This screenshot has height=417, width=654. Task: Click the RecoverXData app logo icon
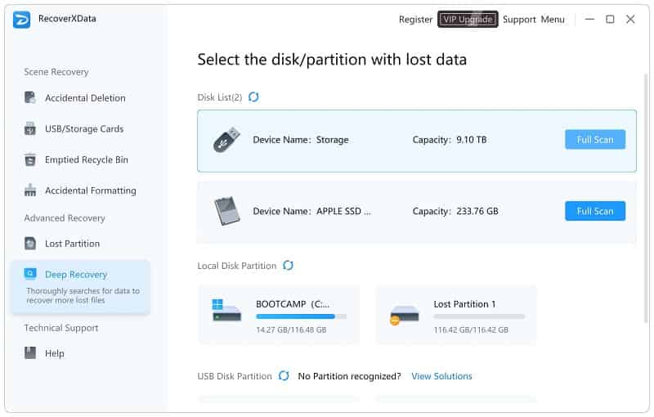pyautogui.click(x=22, y=20)
